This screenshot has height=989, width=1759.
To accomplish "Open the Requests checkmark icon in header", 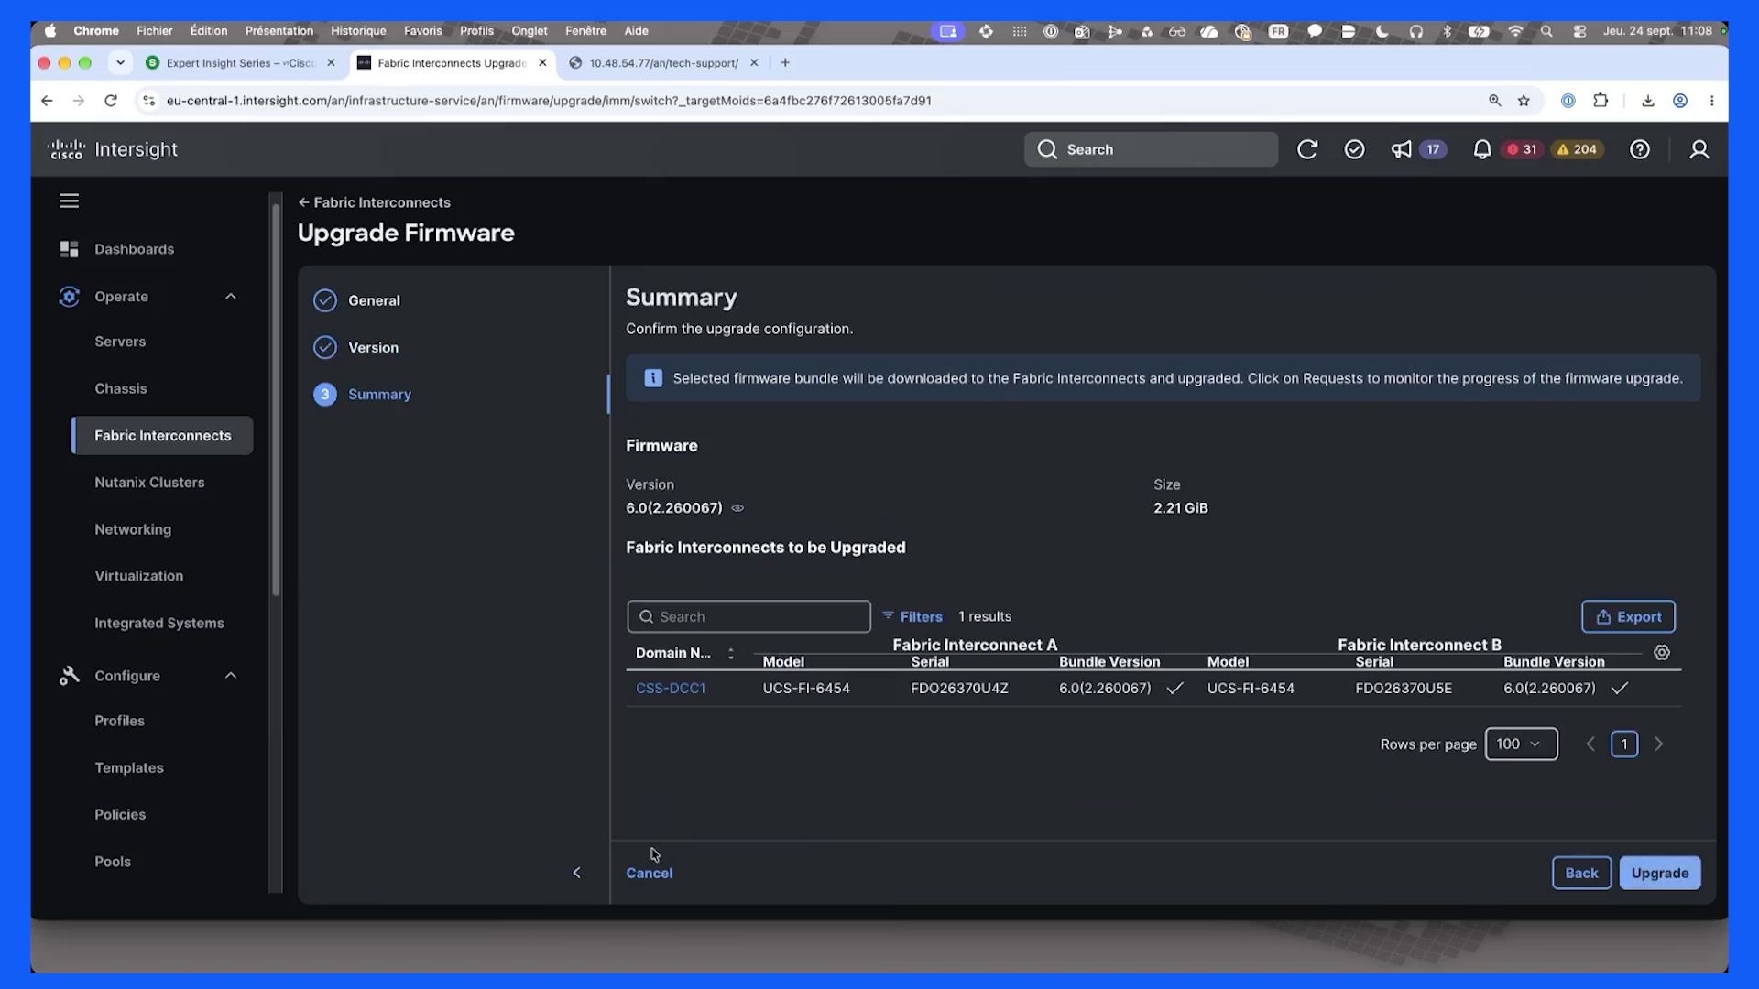I will 1354,149.
